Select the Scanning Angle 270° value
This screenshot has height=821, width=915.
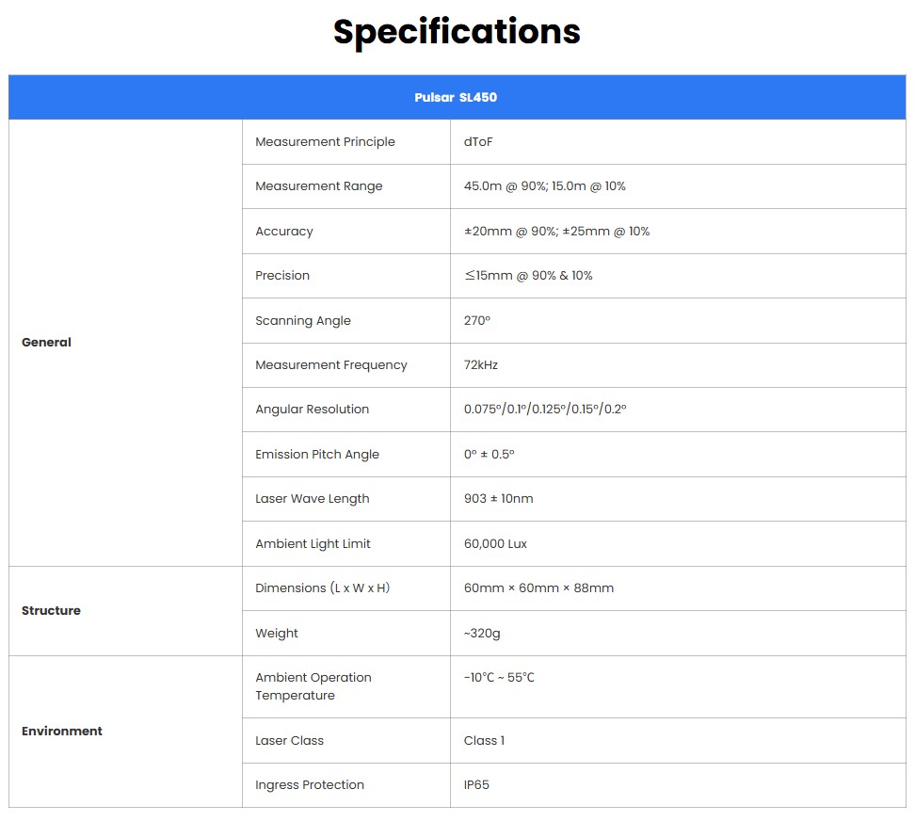coord(477,321)
